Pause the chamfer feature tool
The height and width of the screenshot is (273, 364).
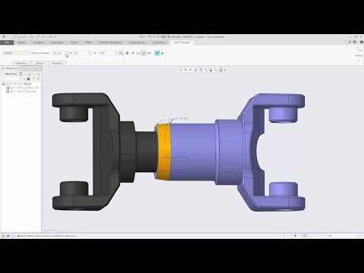[127, 53]
